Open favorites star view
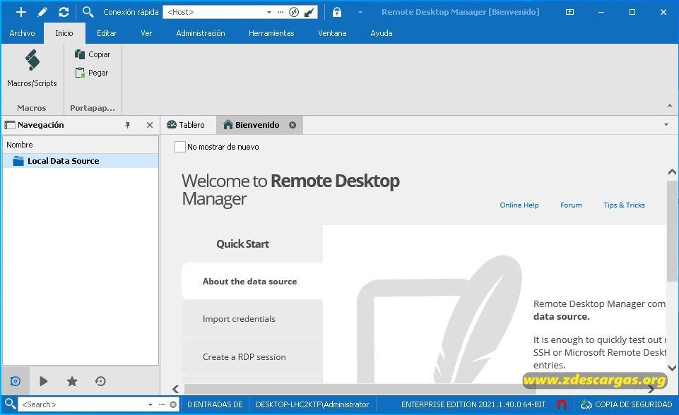This screenshot has height=415, width=679. point(72,381)
